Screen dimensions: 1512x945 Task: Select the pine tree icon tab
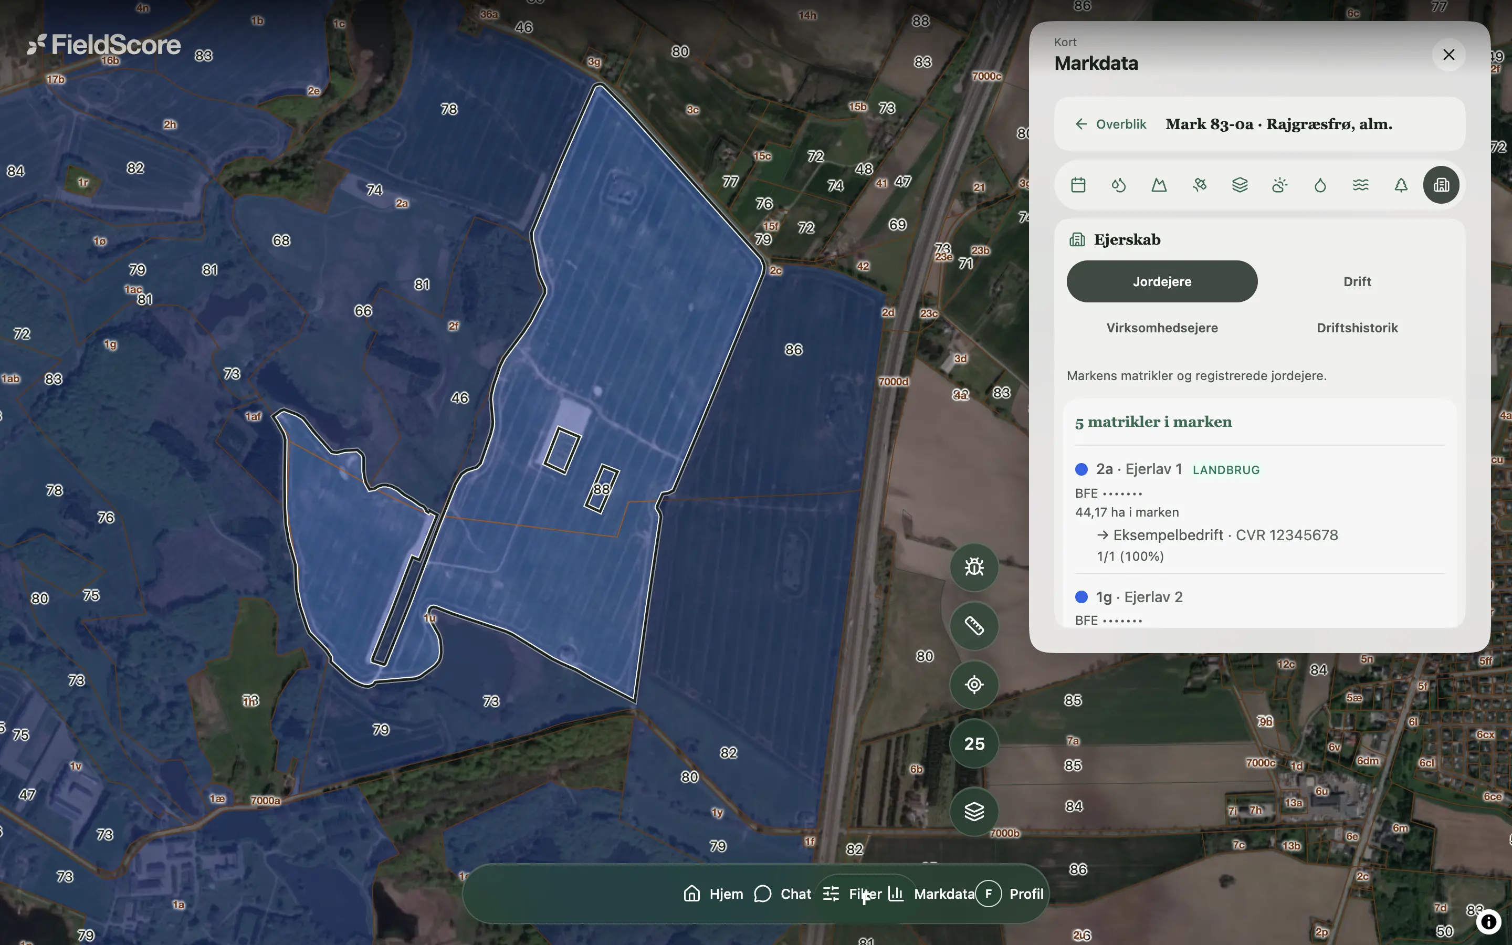(x=1401, y=185)
